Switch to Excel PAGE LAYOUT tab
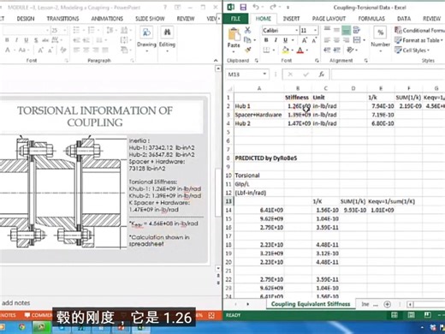 329,19
